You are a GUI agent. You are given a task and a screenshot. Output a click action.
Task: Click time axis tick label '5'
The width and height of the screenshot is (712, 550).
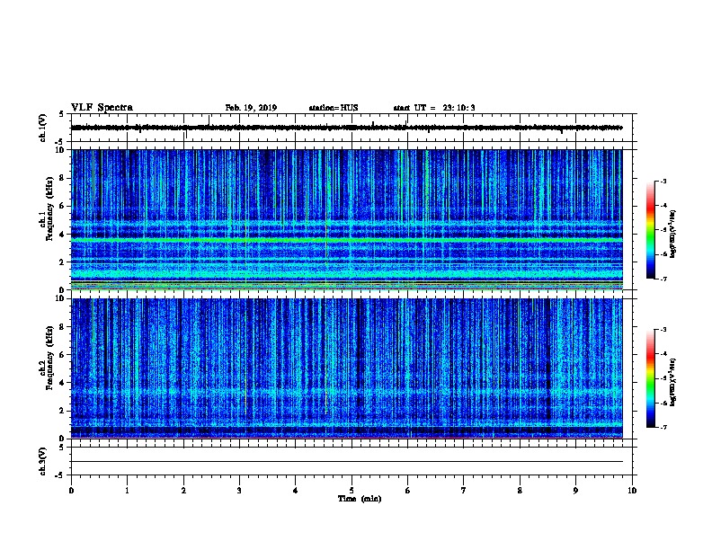(x=352, y=490)
